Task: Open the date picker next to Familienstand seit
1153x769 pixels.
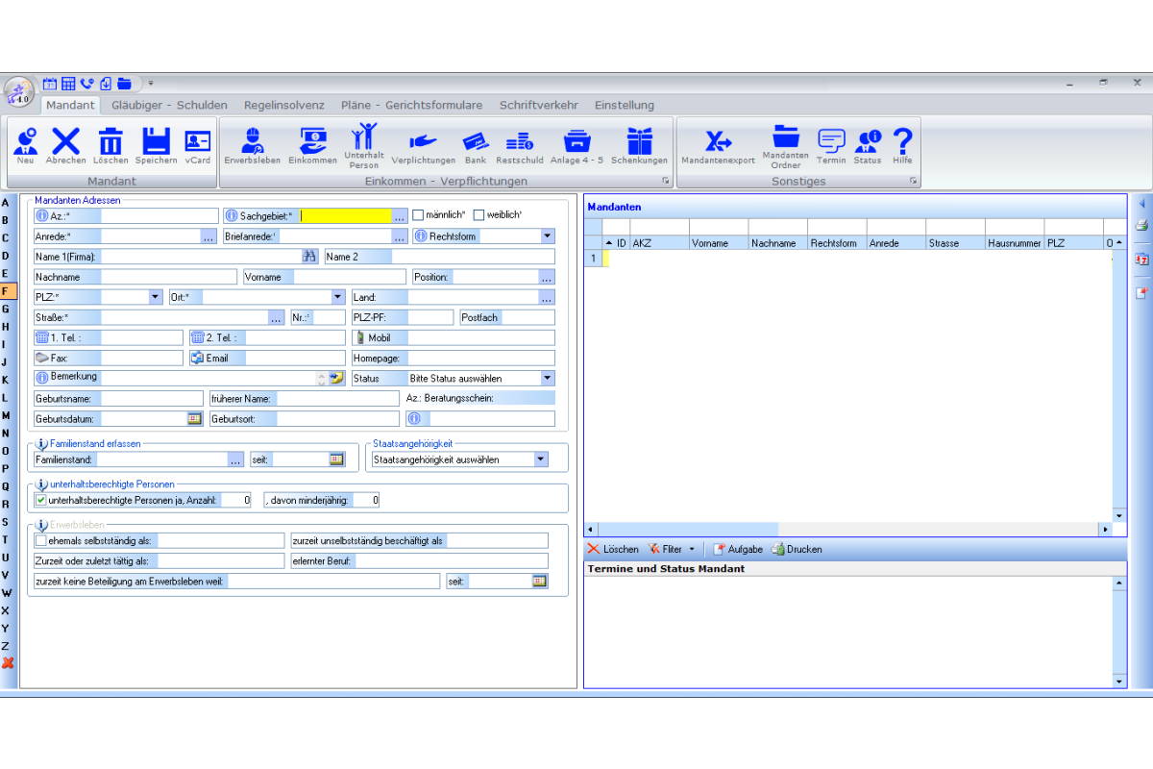Action: (336, 459)
